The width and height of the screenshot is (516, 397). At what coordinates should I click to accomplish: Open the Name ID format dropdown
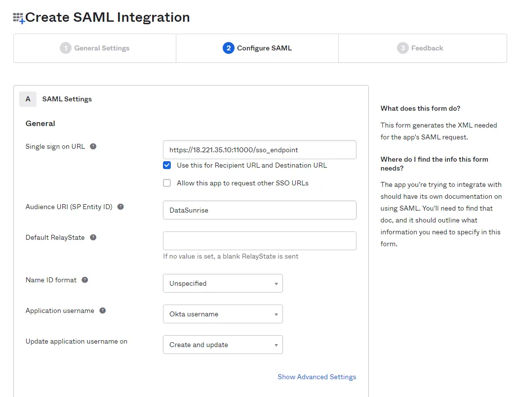(x=223, y=283)
